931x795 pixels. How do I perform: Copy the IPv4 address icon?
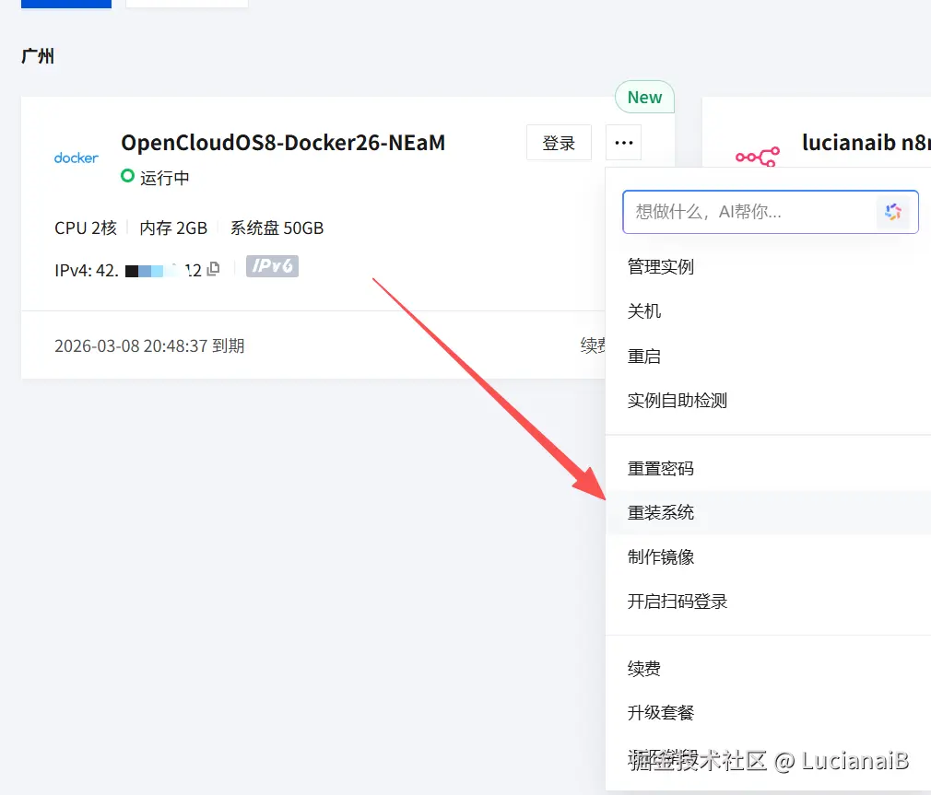pos(213,269)
